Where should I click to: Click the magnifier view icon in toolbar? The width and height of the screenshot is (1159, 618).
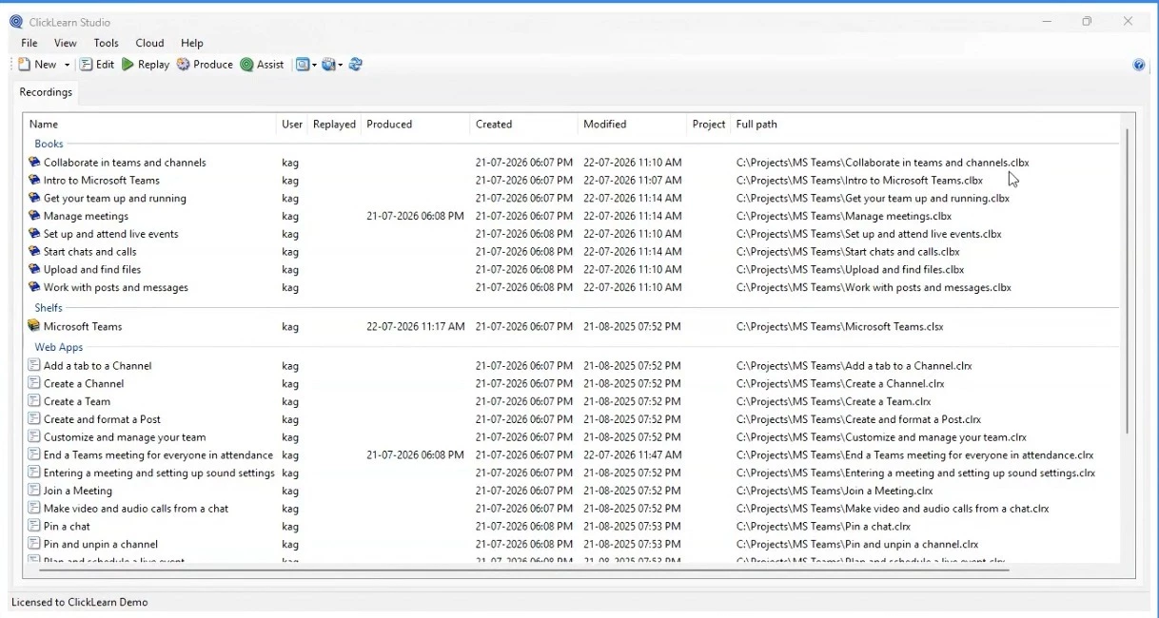click(303, 65)
